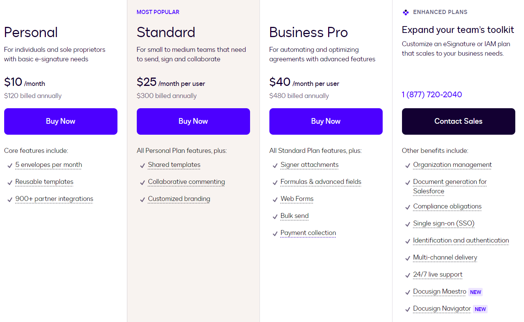Screen dimensions: 524x322
Task: Open the Shared templates feature link
Action: (x=174, y=165)
